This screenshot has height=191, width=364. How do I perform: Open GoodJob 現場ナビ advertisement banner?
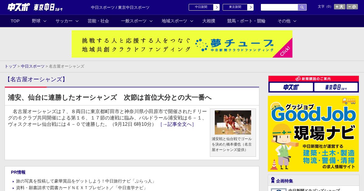tap(313, 134)
